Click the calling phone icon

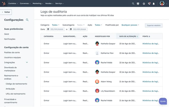click(x=149, y=4)
